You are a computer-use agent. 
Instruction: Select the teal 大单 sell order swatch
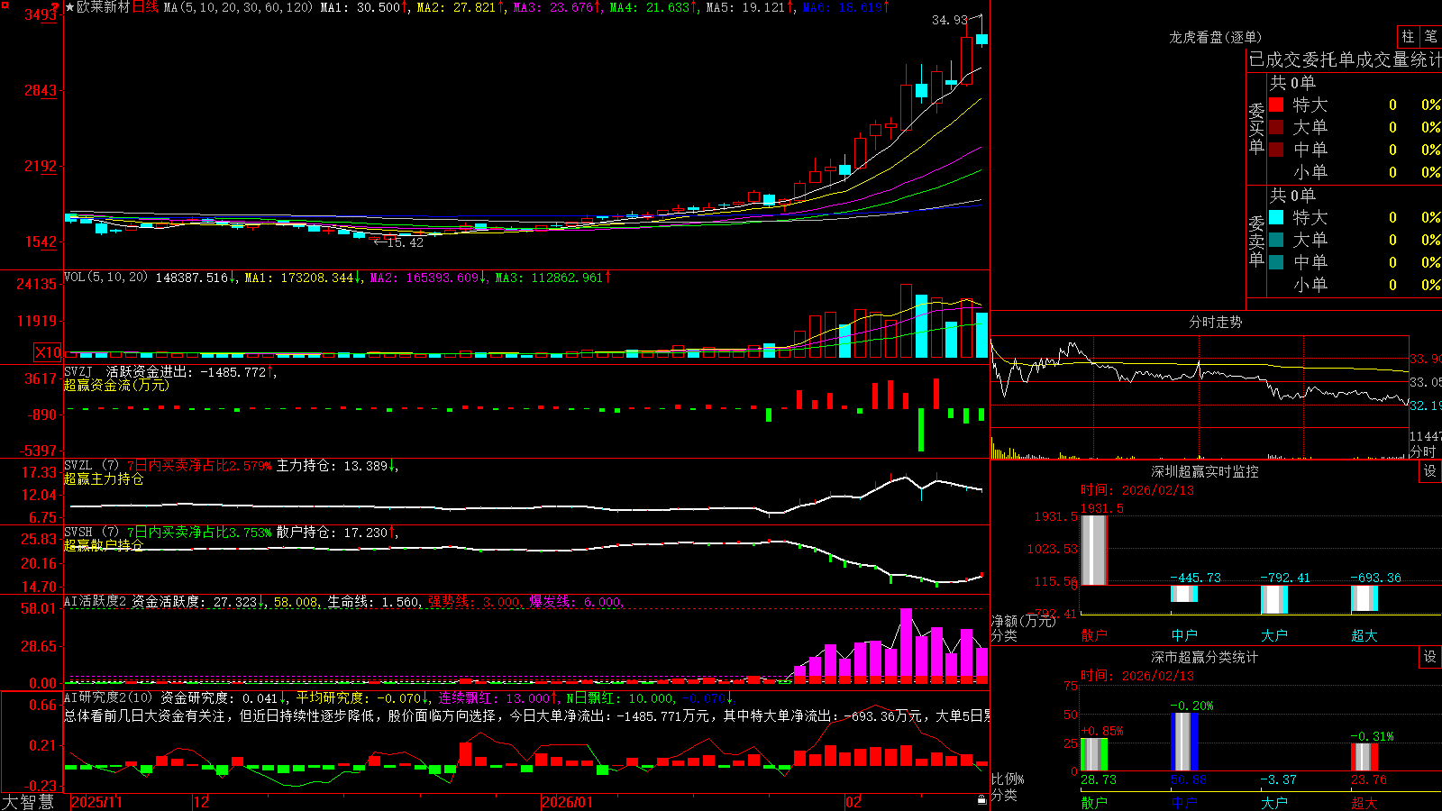click(x=1276, y=240)
